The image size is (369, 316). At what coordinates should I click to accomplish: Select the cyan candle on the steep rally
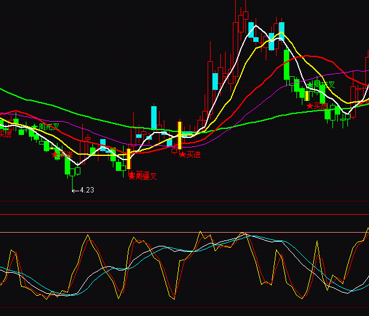pyautogui.click(x=215, y=82)
